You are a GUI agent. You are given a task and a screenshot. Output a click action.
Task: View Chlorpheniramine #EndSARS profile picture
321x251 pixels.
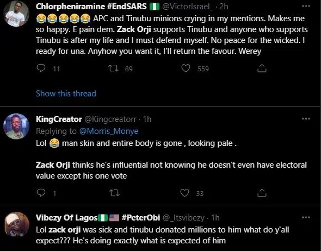tap(16, 14)
